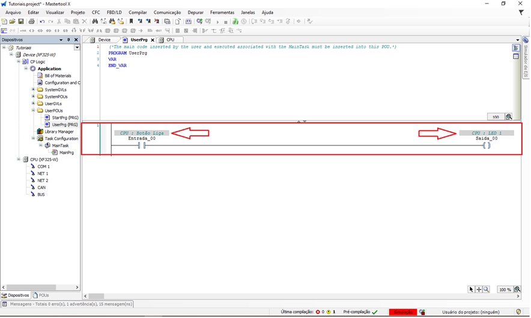Open StartPrg (PRG) in tree
531x318 pixels.
pos(65,118)
